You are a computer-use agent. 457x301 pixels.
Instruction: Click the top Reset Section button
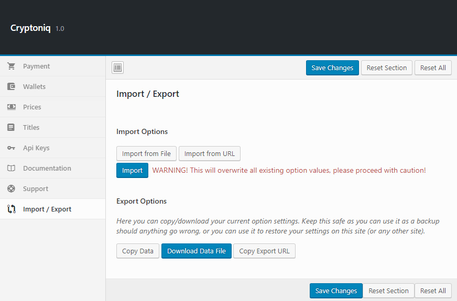coord(386,68)
